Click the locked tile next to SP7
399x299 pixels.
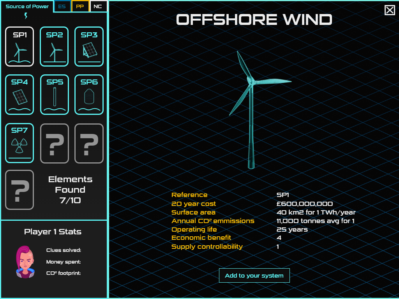click(x=55, y=143)
